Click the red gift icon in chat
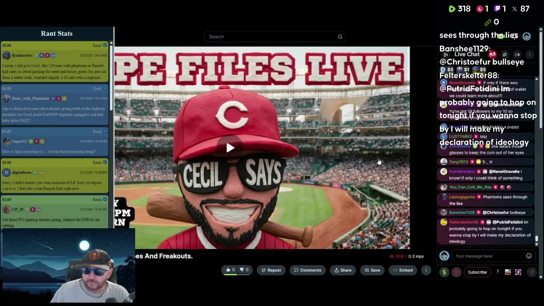 [x=456, y=272]
